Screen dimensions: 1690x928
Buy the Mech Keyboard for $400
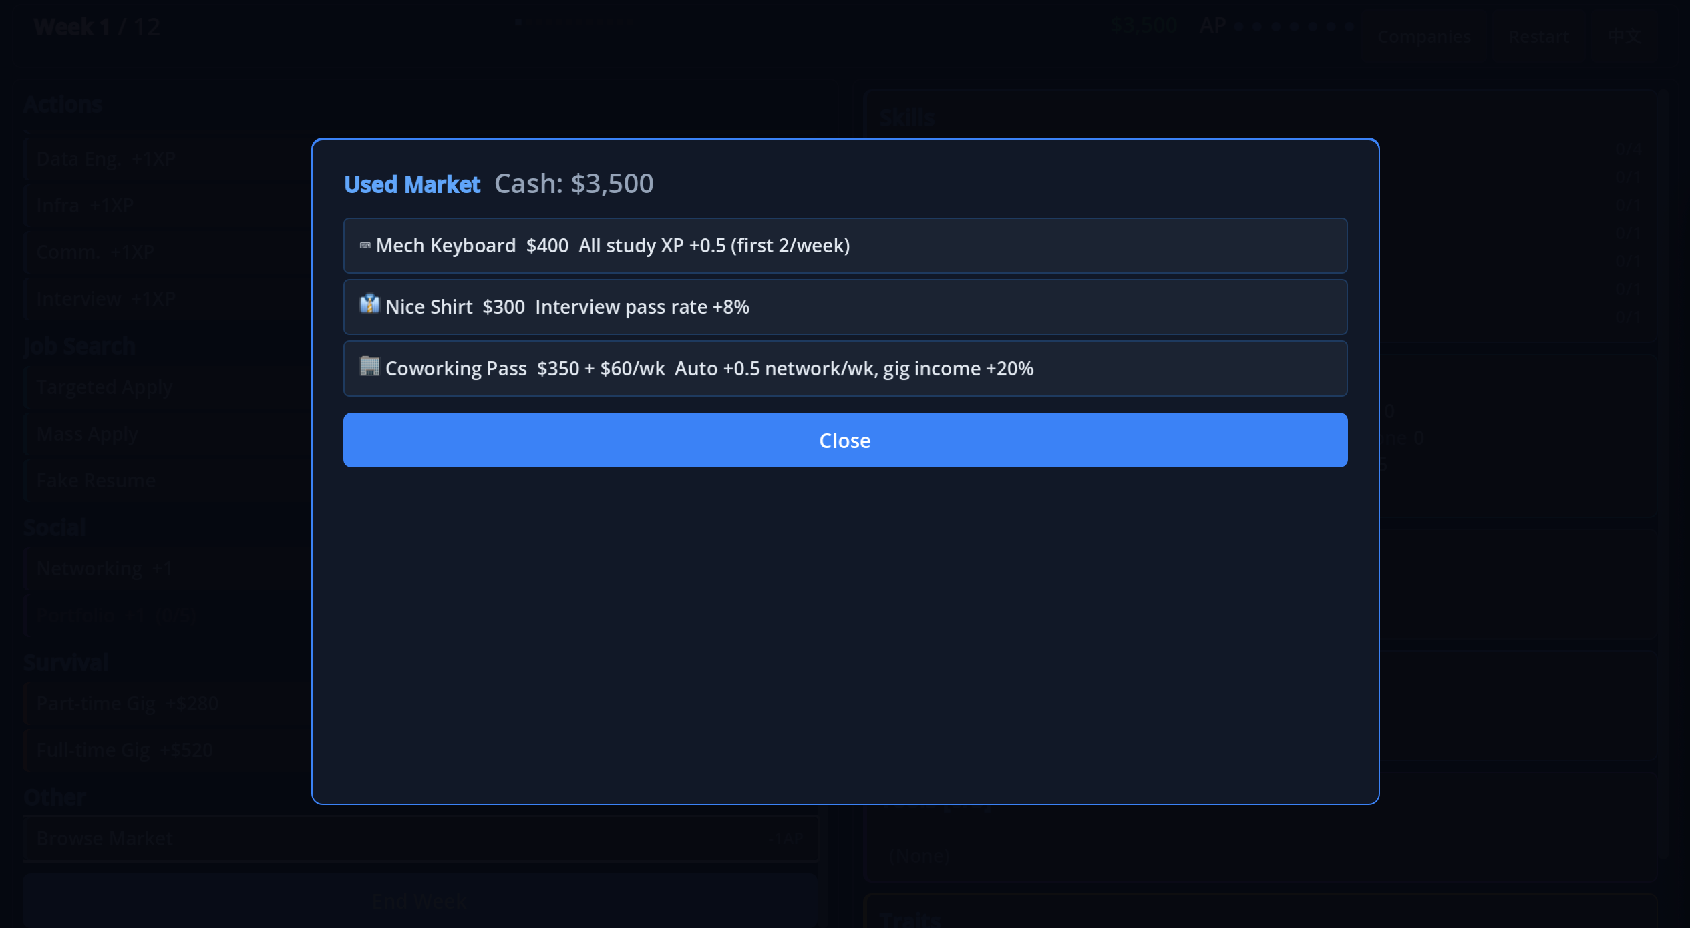(x=844, y=246)
